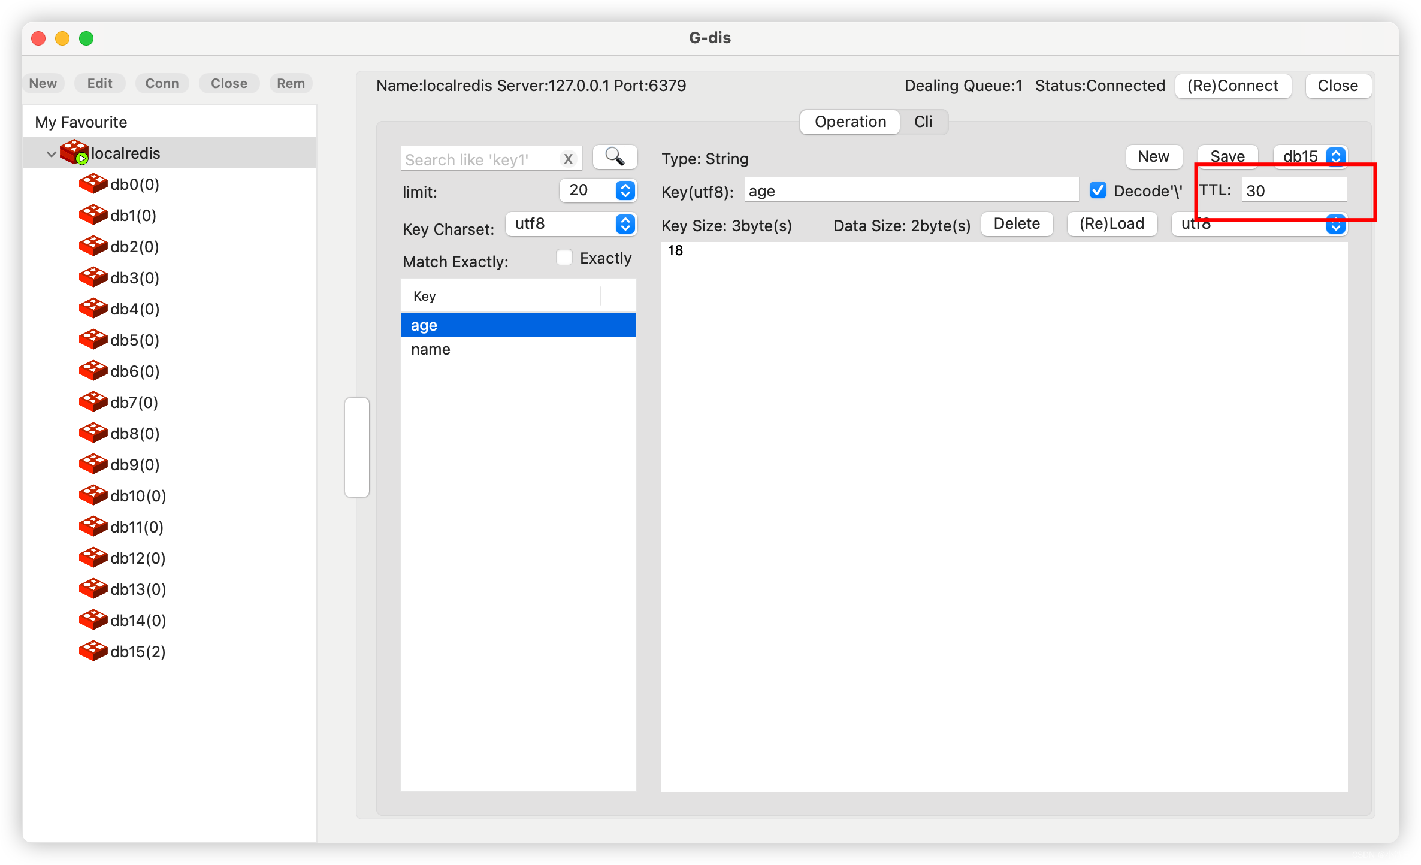Click the db11(0) database icon
The height and width of the screenshot is (865, 1421).
pos(93,526)
